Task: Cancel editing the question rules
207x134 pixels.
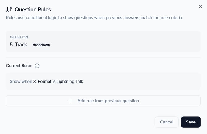Action: point(167,122)
